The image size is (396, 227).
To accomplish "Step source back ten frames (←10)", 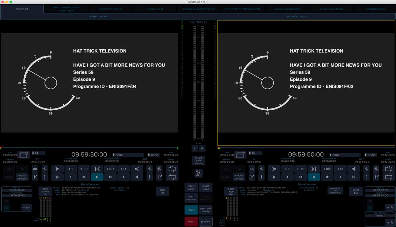I will pyautogui.click(x=84, y=169).
